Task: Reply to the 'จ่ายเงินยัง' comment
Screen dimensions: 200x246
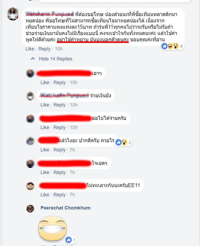Action: (59, 105)
